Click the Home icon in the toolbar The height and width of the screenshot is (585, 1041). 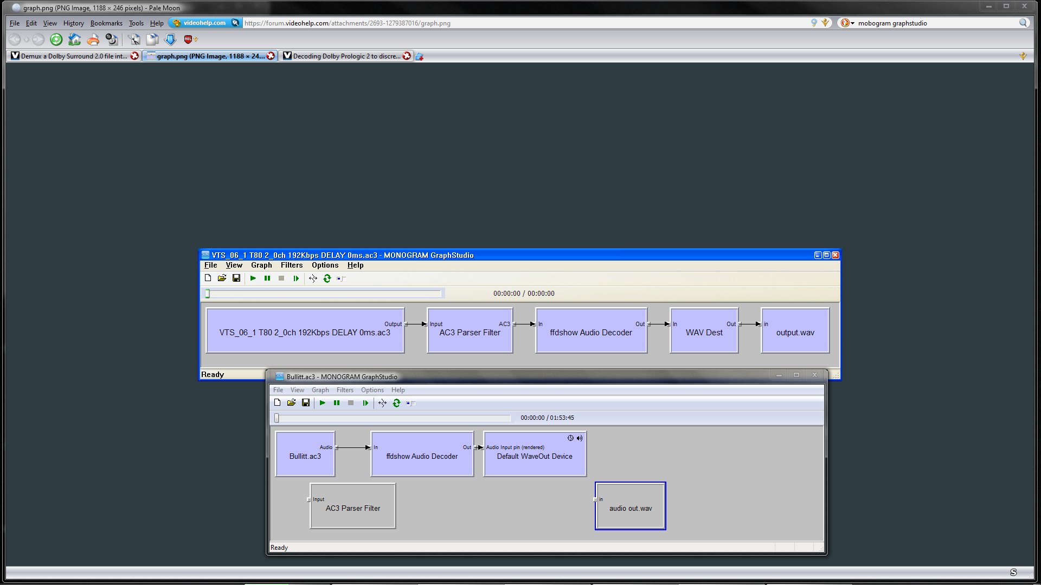point(75,39)
